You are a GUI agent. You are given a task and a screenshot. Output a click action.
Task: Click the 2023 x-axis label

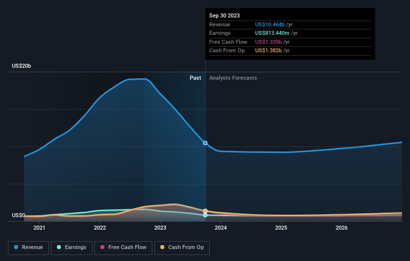(160, 228)
